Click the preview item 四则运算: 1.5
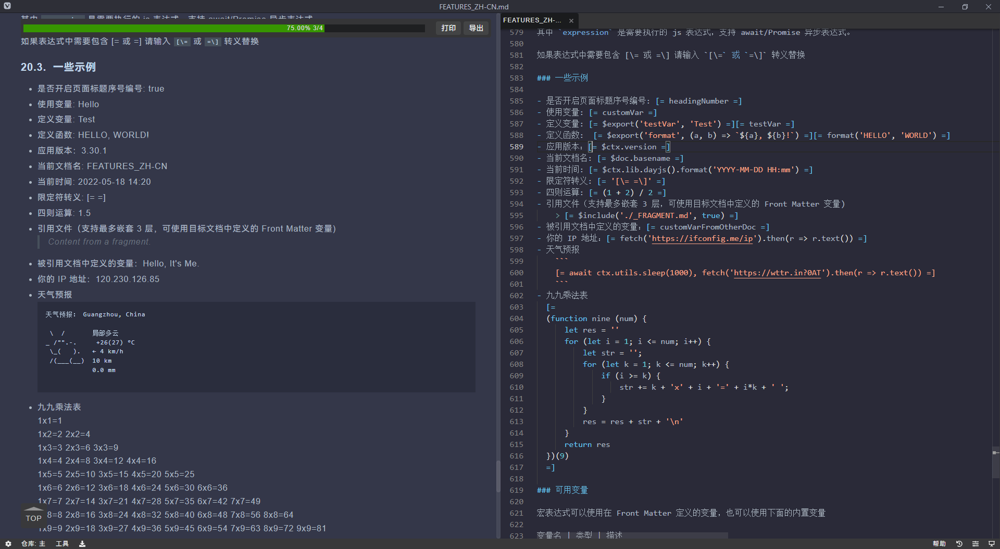The width and height of the screenshot is (1000, 549). [64, 213]
